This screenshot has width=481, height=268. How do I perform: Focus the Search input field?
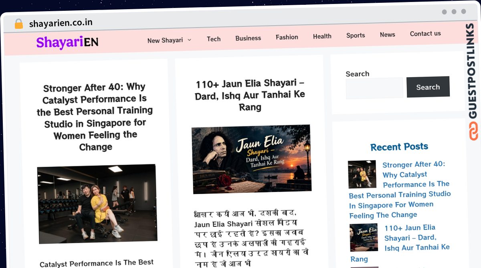tap(374, 88)
